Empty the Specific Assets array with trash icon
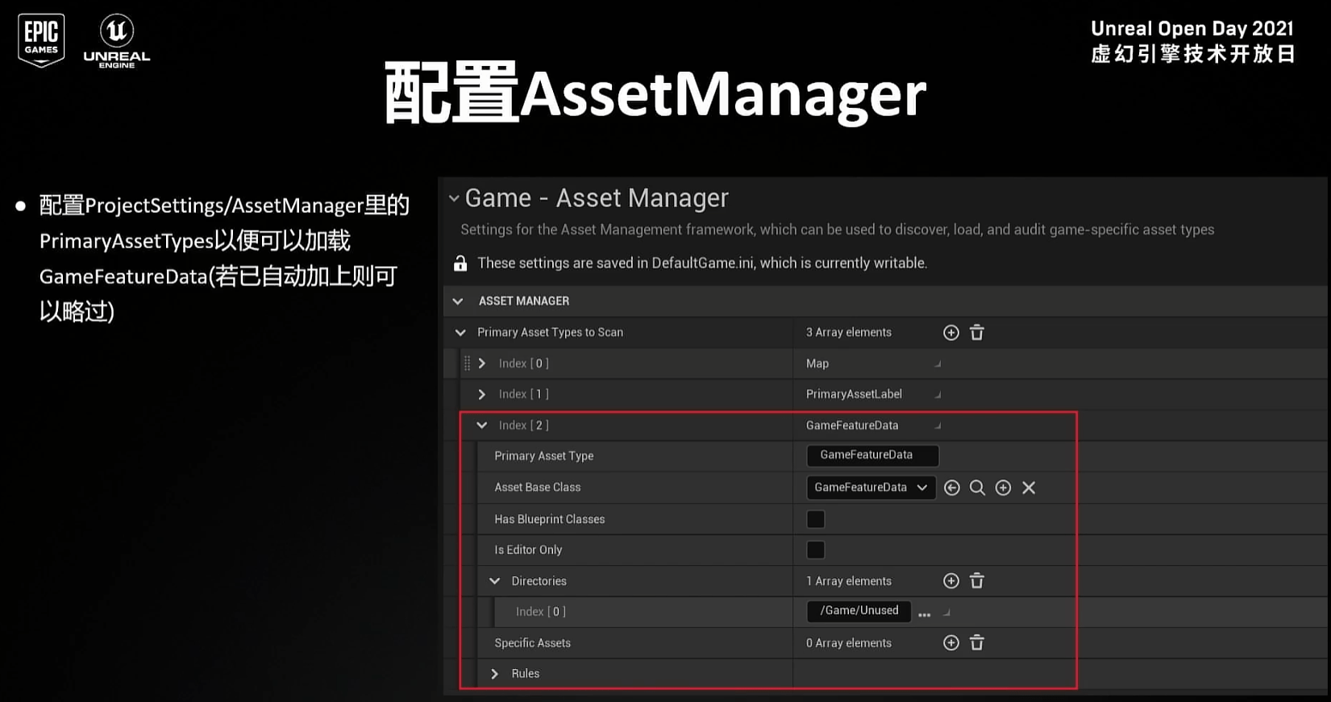Screen dimensions: 1331x702 coord(977,643)
